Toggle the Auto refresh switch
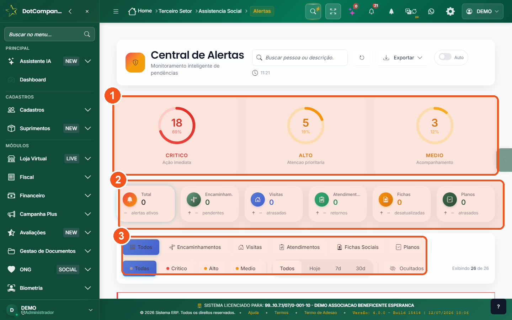The width and height of the screenshot is (512, 320). [445, 57]
